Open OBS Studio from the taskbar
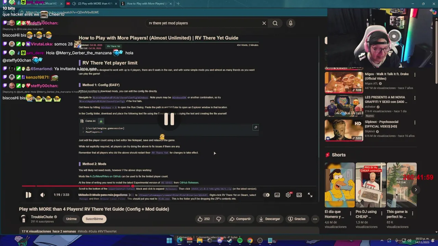438x246 pixels. tap(260, 241)
